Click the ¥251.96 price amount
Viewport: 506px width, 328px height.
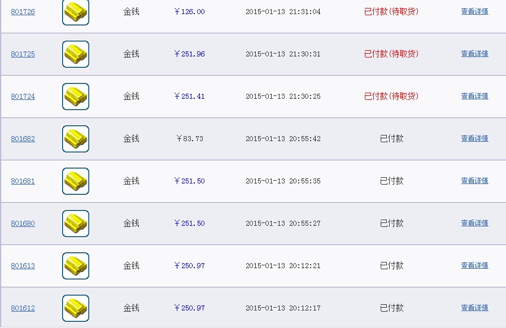pos(189,54)
